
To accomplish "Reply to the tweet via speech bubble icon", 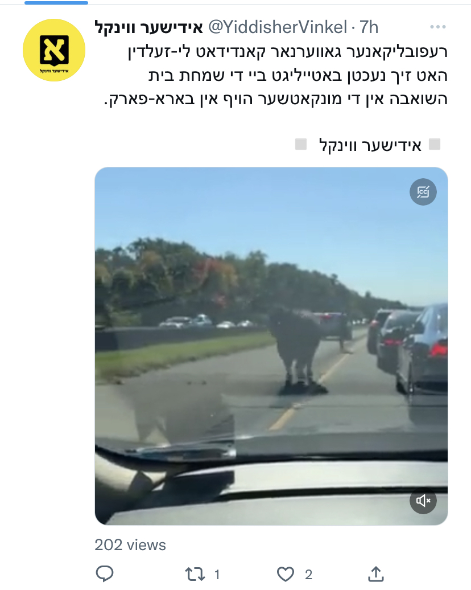I will point(105,574).
